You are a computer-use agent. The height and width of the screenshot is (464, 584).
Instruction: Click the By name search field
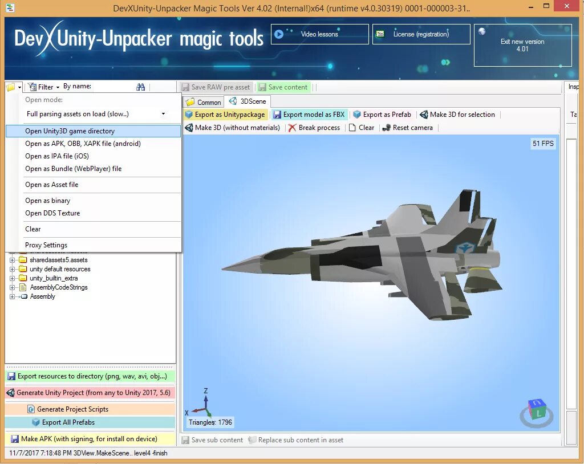pyautogui.click(x=113, y=87)
